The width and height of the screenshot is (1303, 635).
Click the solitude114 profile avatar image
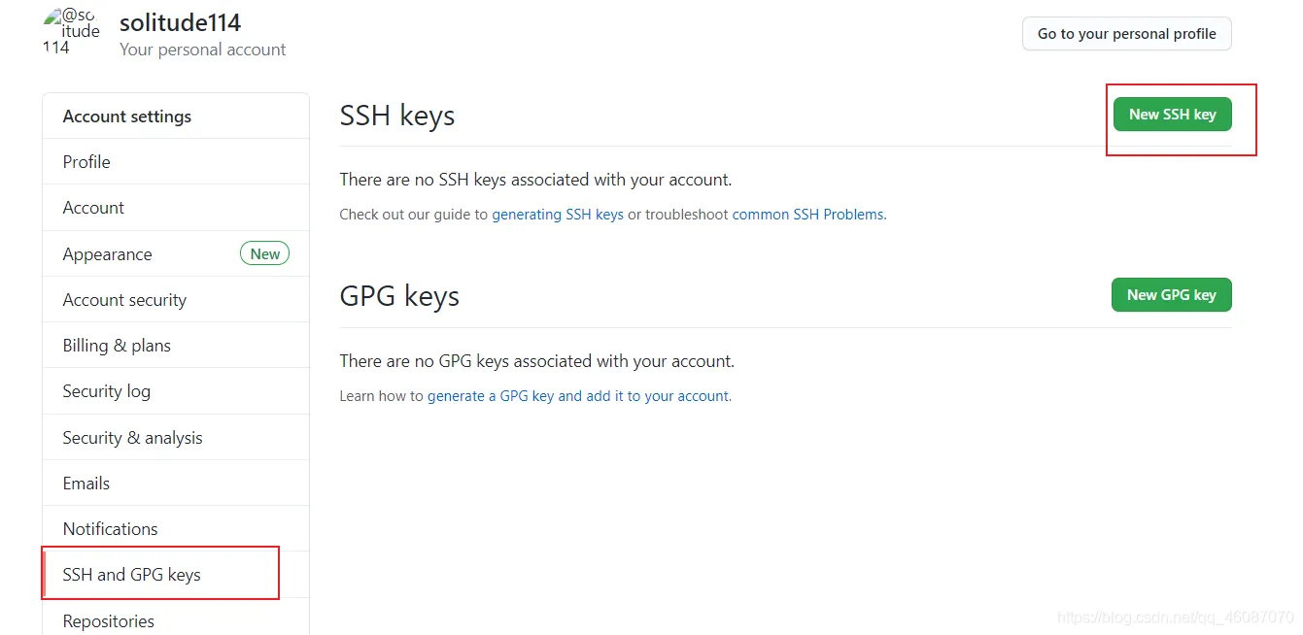(70, 31)
